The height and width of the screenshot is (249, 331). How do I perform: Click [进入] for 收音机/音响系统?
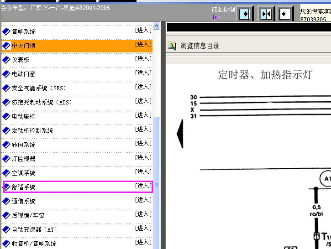coord(143,242)
